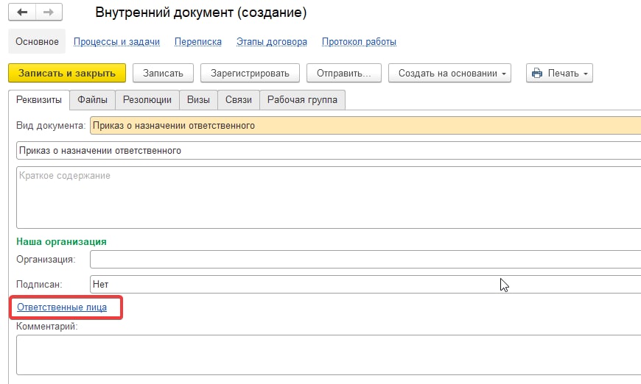Click the forward navigation arrow
641x384 pixels.
click(48, 13)
